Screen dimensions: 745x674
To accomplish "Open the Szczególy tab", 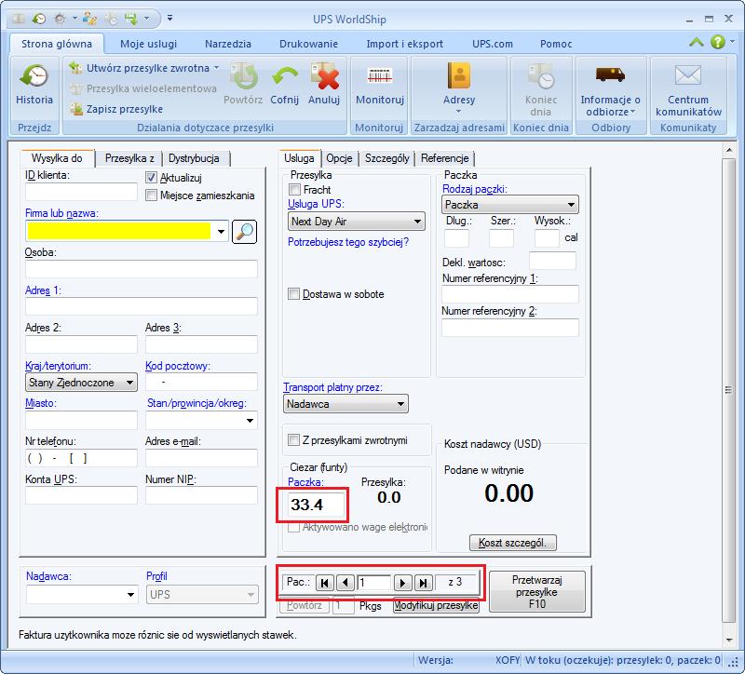I will pyautogui.click(x=386, y=158).
